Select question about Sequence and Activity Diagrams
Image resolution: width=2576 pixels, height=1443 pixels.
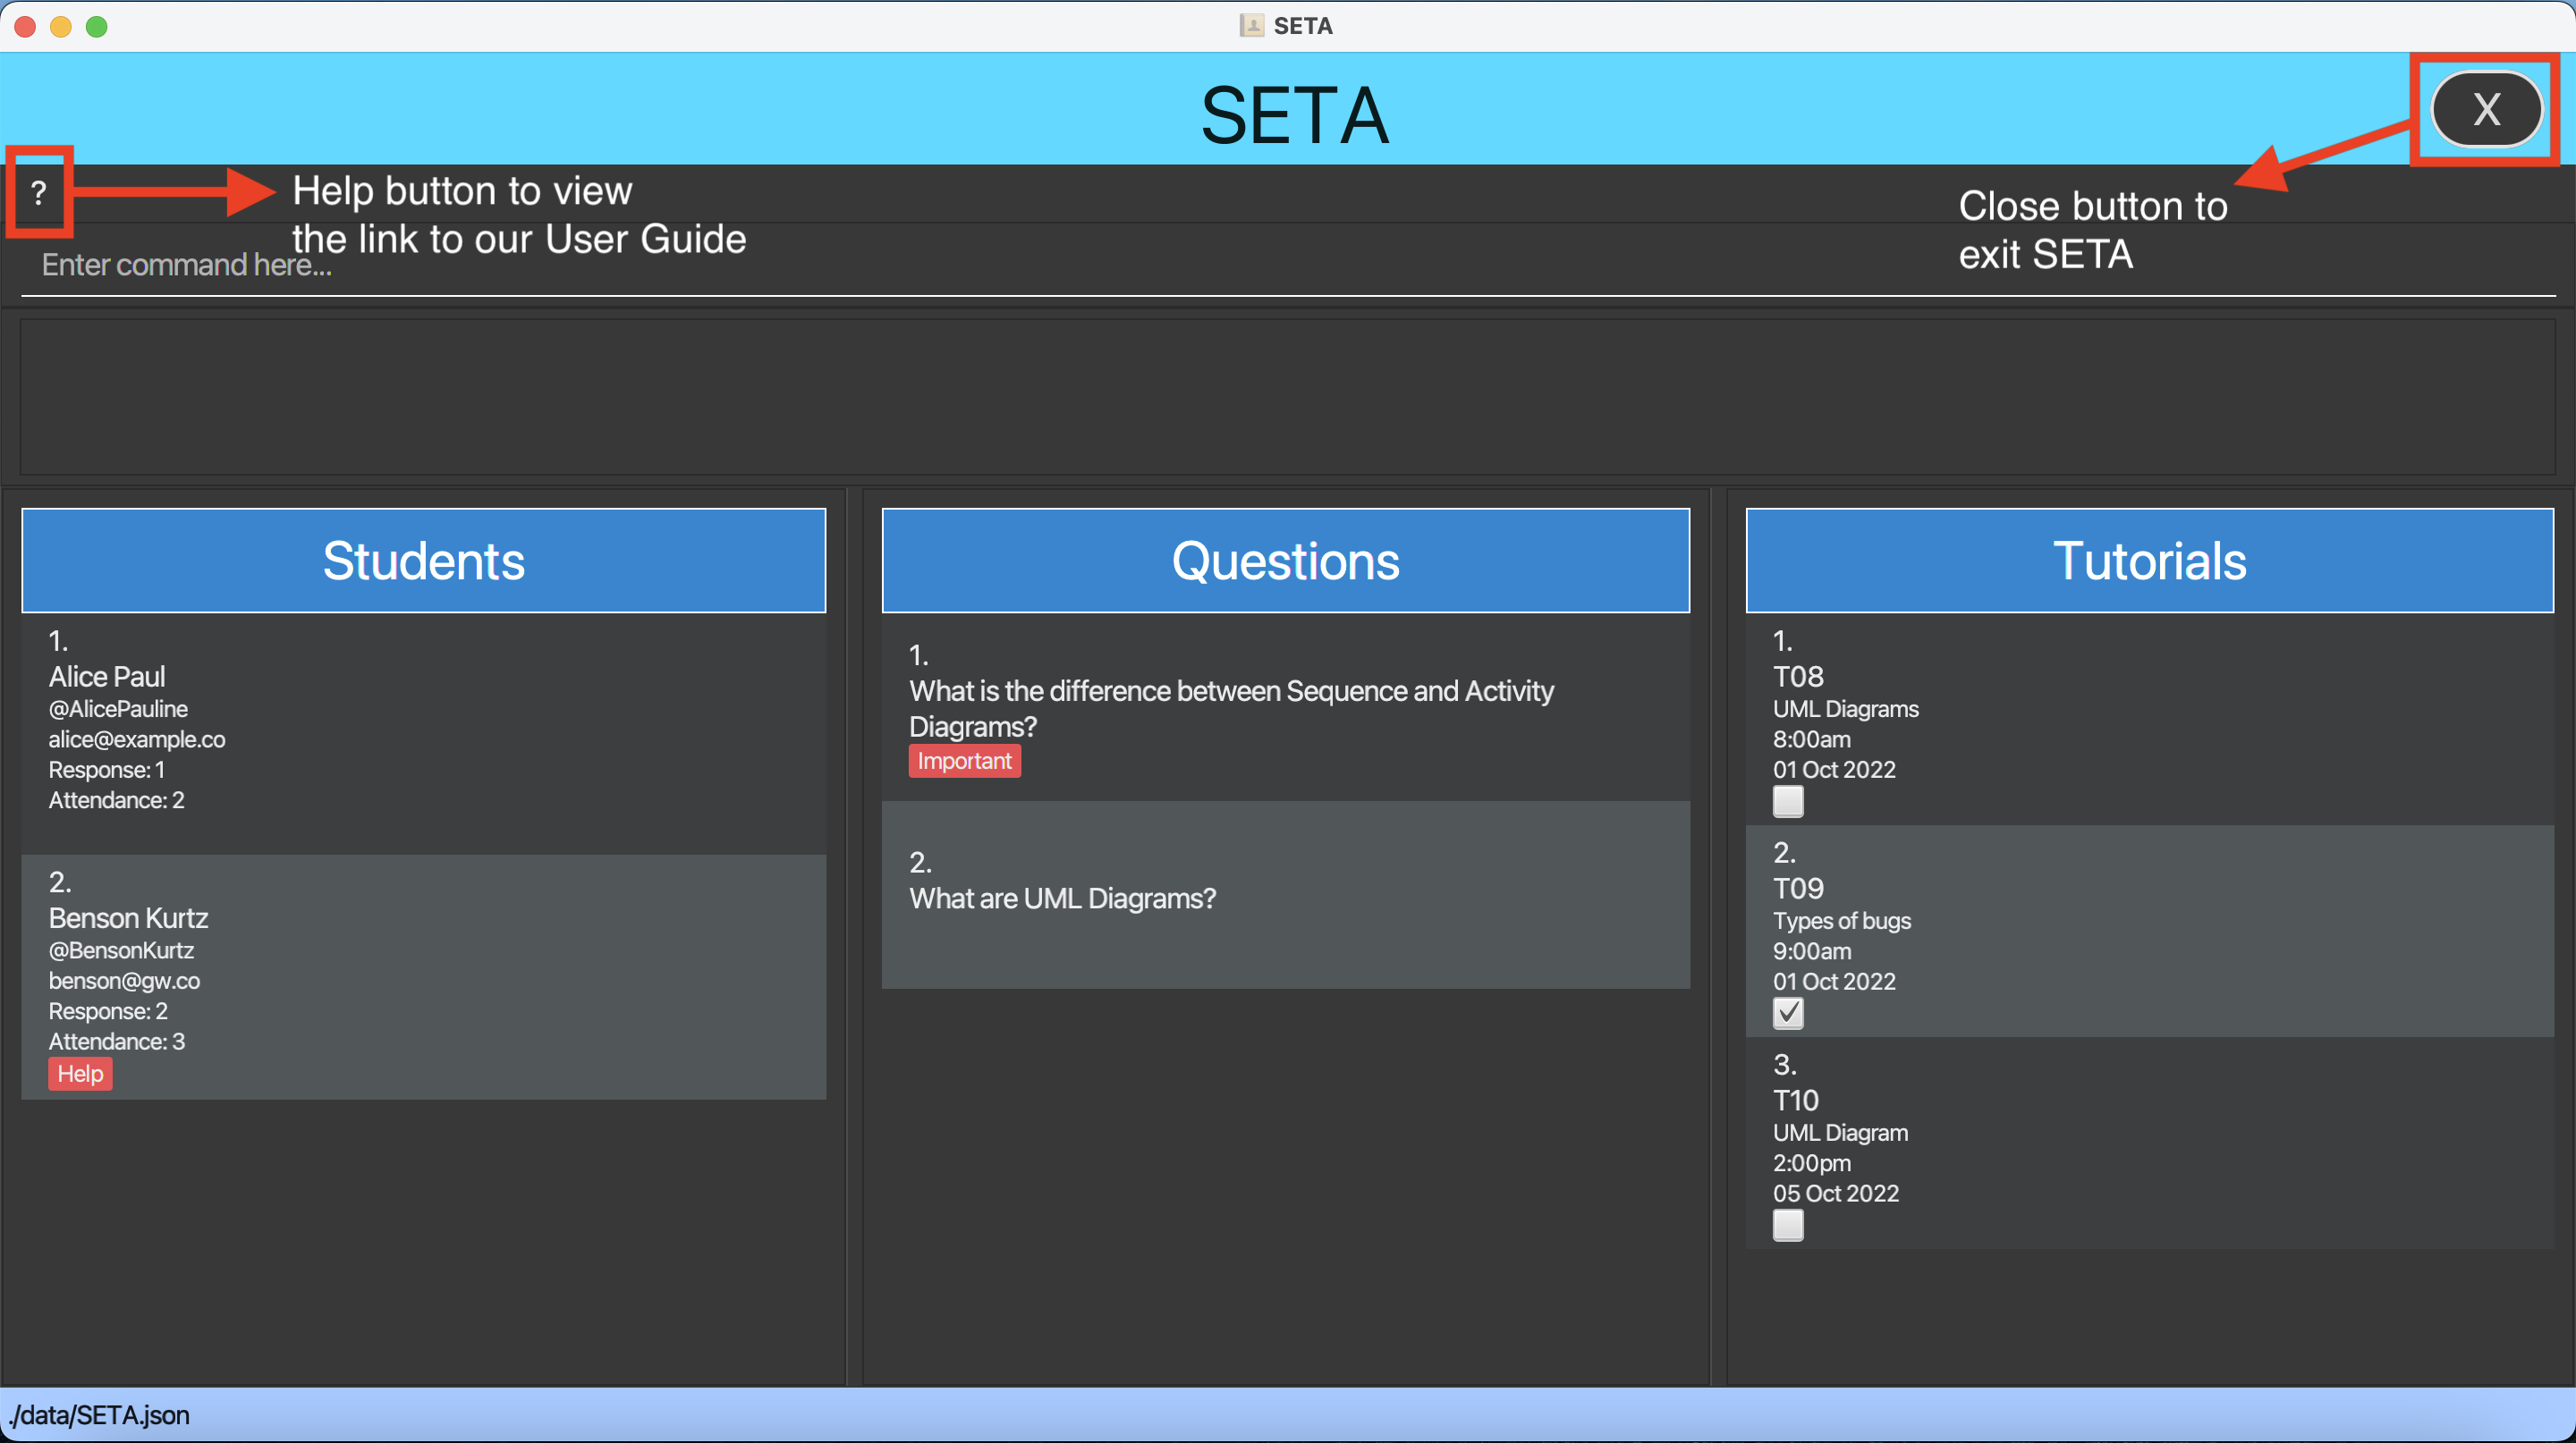1231,708
